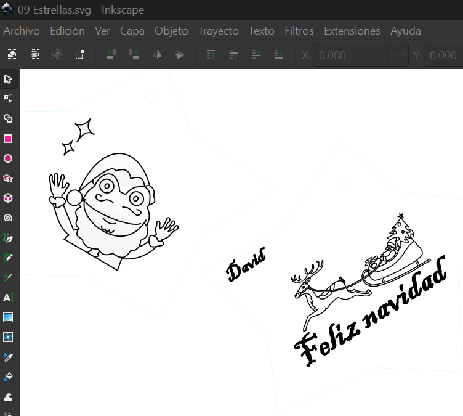Open the Extensiones menu
The height and width of the screenshot is (416, 463).
[352, 31]
